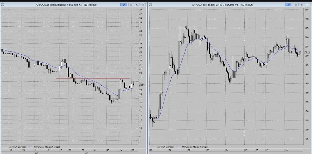The width and height of the screenshot is (312, 154).
Task: Close the daily АЛРОСА chart window
Action: pyautogui.click(x=143, y=5)
